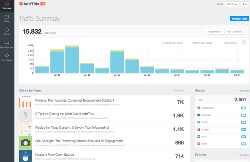Viewport: 250px width, 162px height.
Task: Open 8 Tips on Getting the Most article
Action: click(x=65, y=114)
